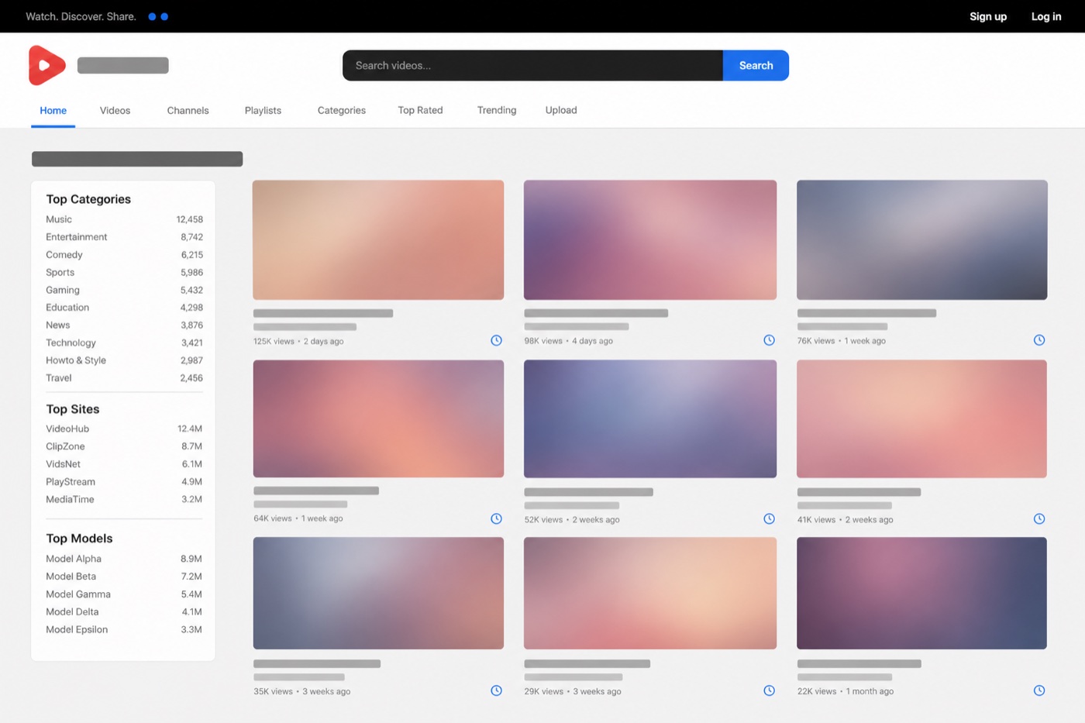The image size is (1085, 723).
Task: Click watch later clock on 64K views video
Action: pyautogui.click(x=496, y=518)
